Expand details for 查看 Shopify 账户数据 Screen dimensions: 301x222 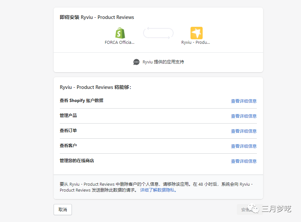click(243, 101)
